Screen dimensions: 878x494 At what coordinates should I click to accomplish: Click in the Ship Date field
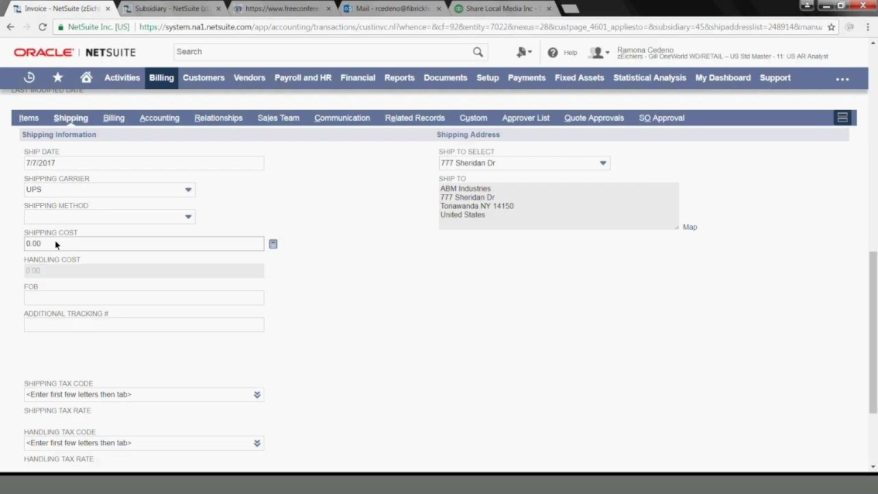(144, 163)
